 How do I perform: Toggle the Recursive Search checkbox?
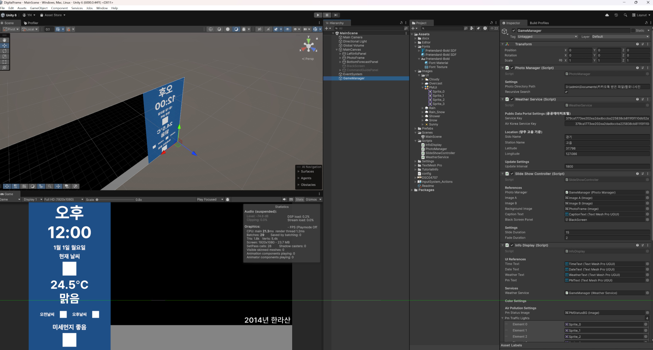coord(566,92)
